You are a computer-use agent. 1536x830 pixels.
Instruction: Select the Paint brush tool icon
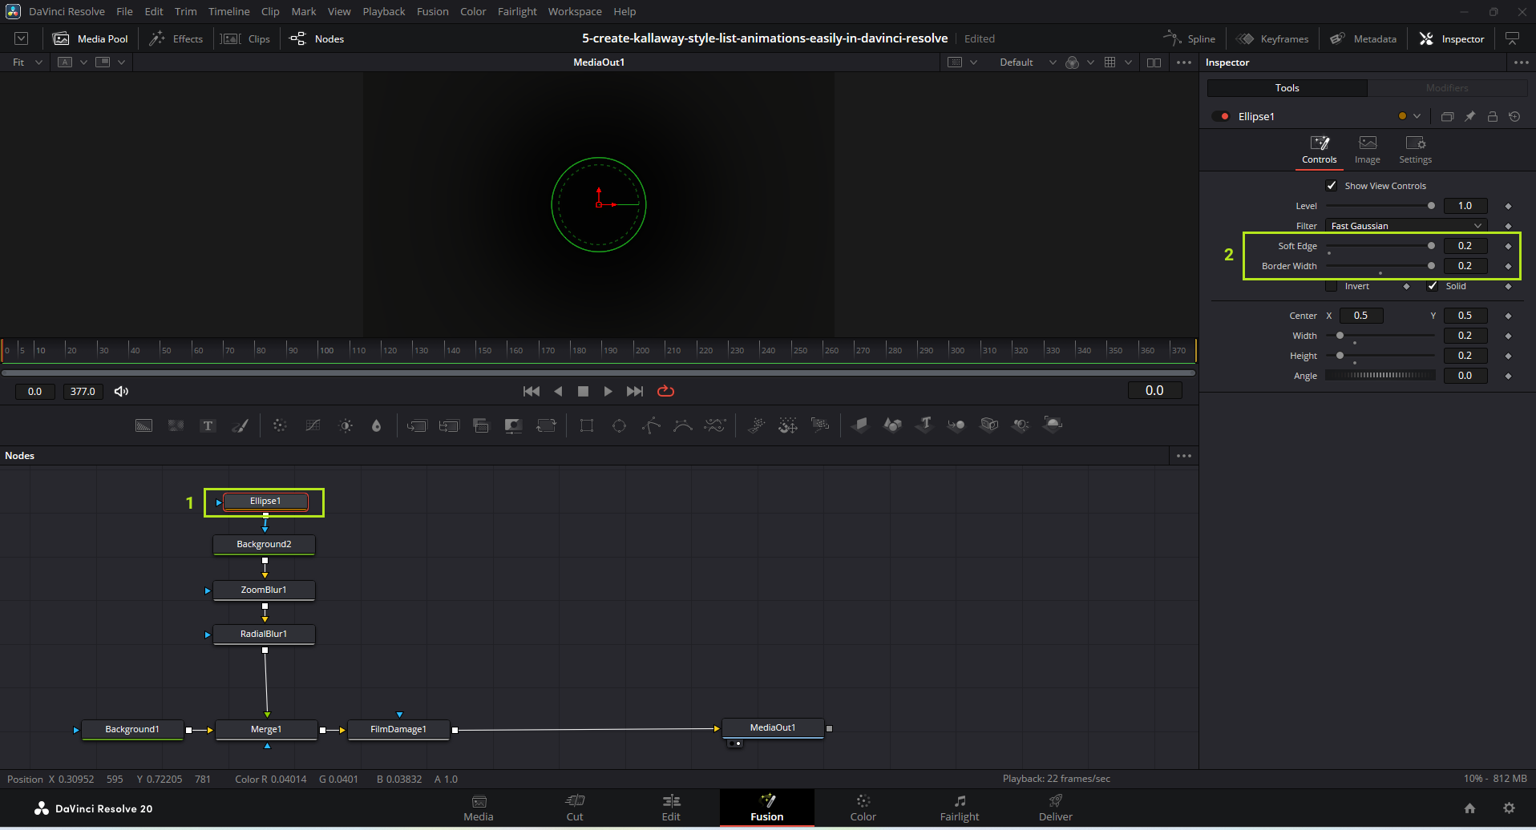click(x=241, y=425)
